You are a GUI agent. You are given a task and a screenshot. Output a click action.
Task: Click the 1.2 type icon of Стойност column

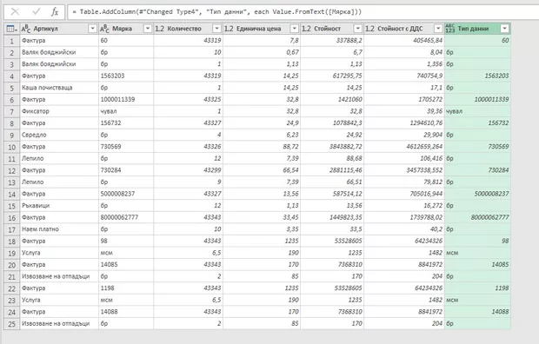[x=306, y=29]
